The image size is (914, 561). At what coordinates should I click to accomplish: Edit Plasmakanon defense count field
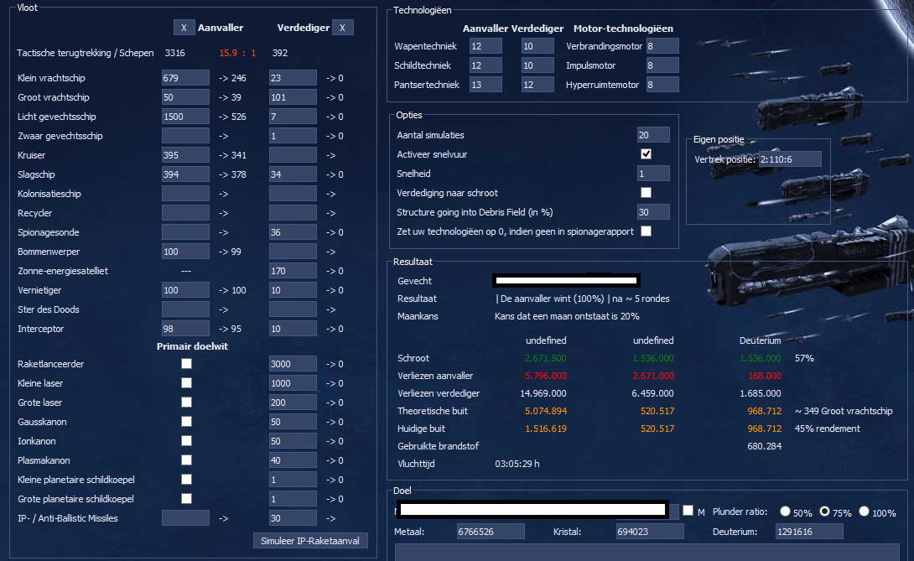pyautogui.click(x=293, y=460)
